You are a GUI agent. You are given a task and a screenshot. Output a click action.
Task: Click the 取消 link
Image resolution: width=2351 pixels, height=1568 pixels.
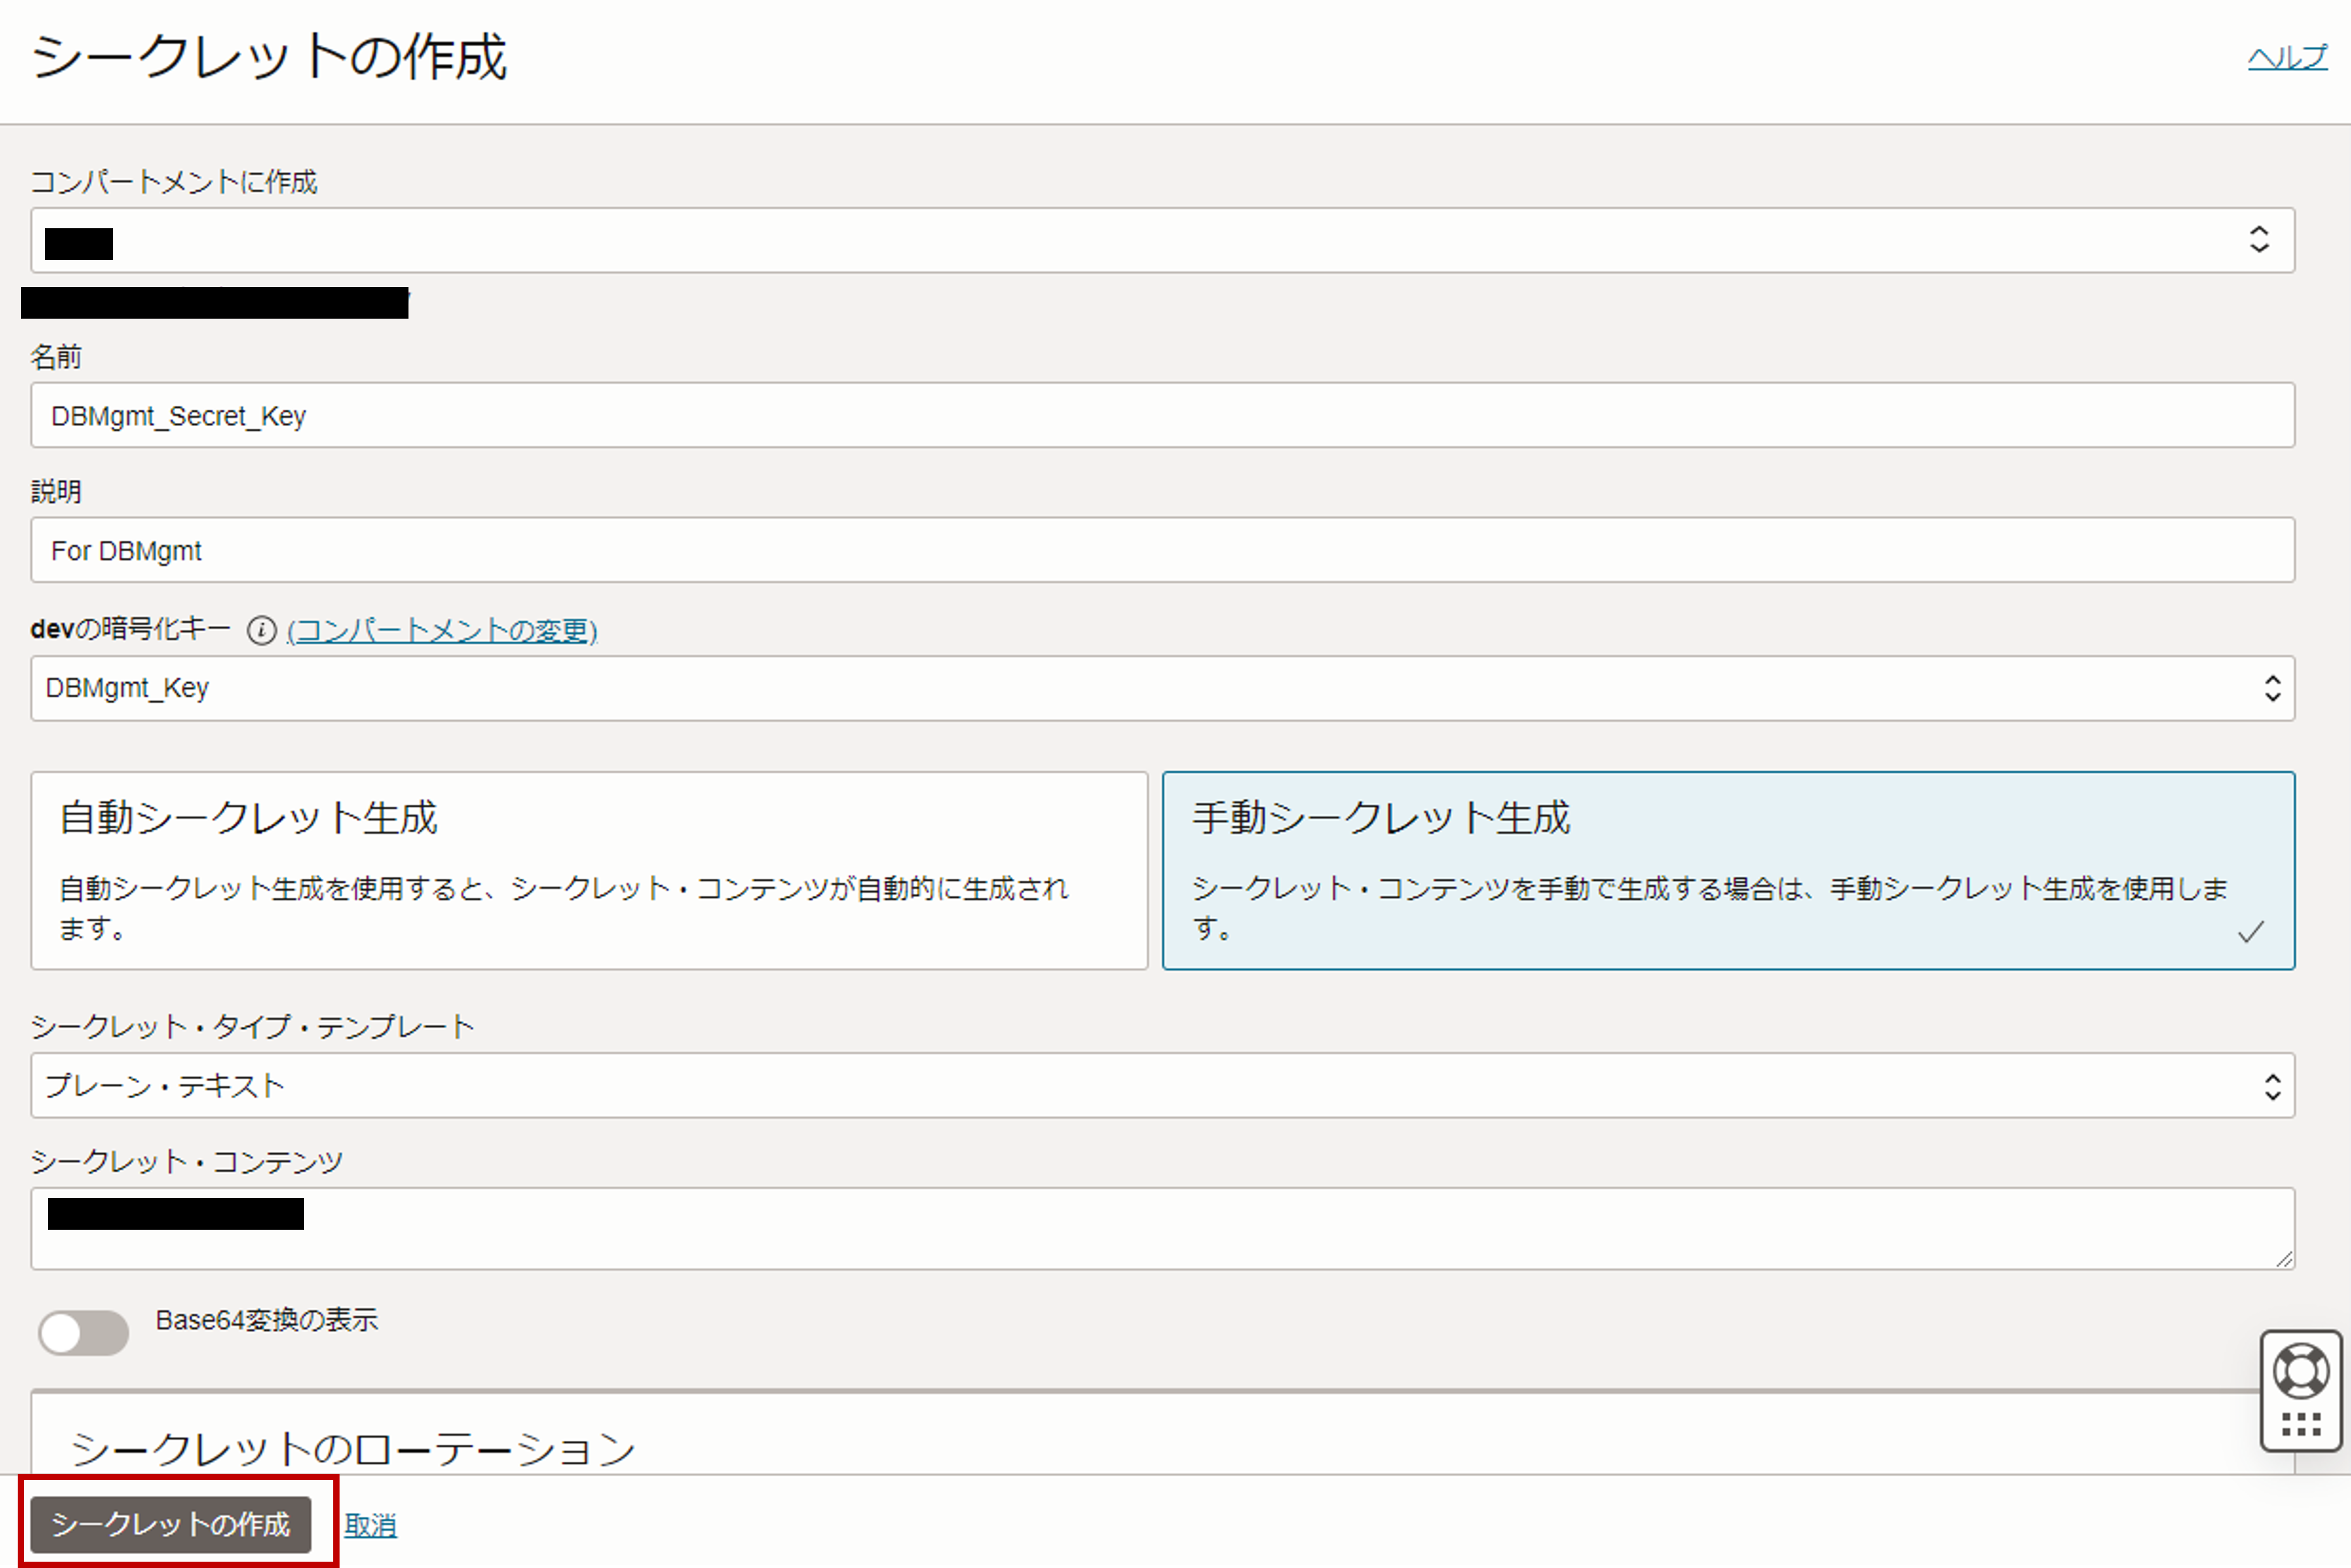(371, 1525)
